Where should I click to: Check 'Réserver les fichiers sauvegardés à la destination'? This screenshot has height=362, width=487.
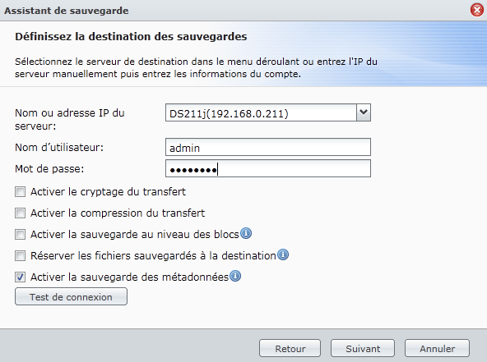(x=21, y=255)
